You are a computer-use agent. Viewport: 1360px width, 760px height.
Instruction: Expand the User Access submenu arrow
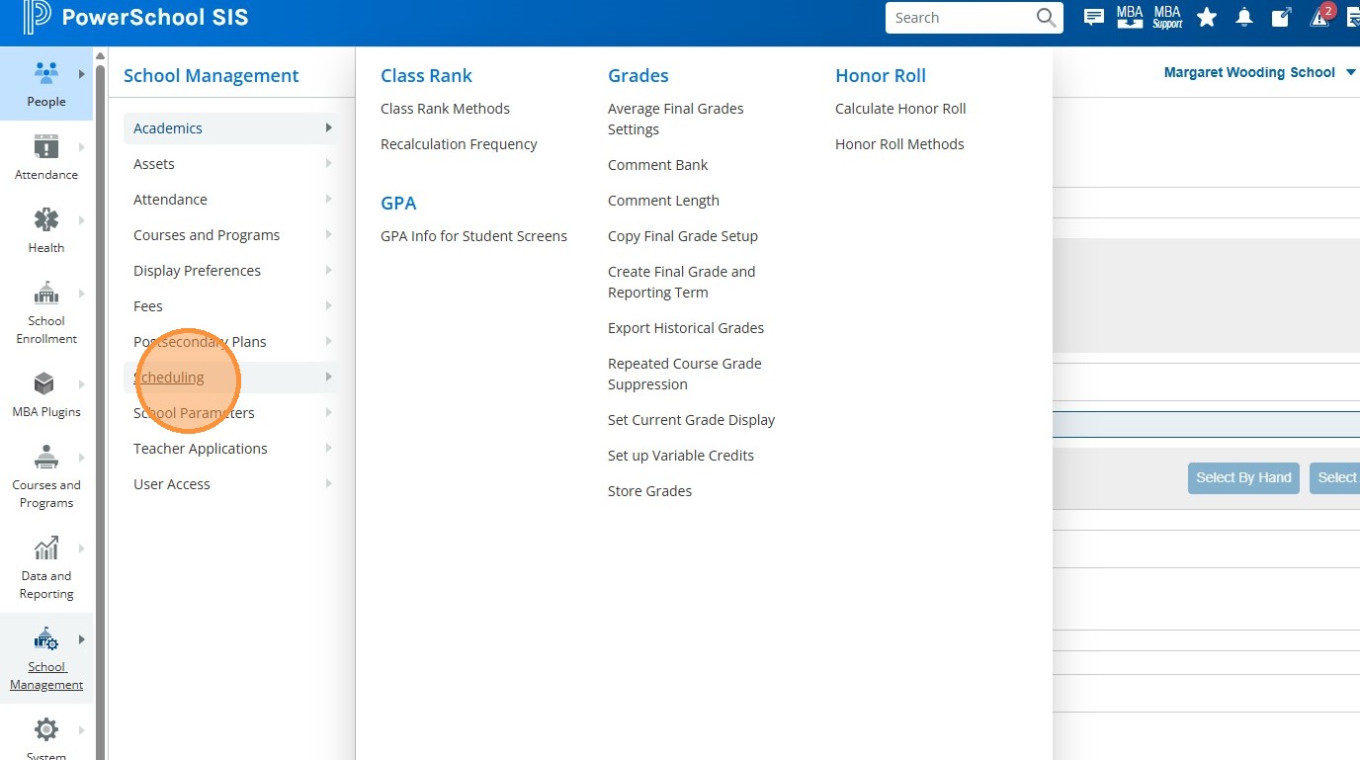pos(328,484)
